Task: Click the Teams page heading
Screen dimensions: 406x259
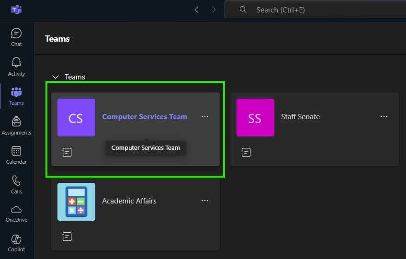Action: click(57, 39)
